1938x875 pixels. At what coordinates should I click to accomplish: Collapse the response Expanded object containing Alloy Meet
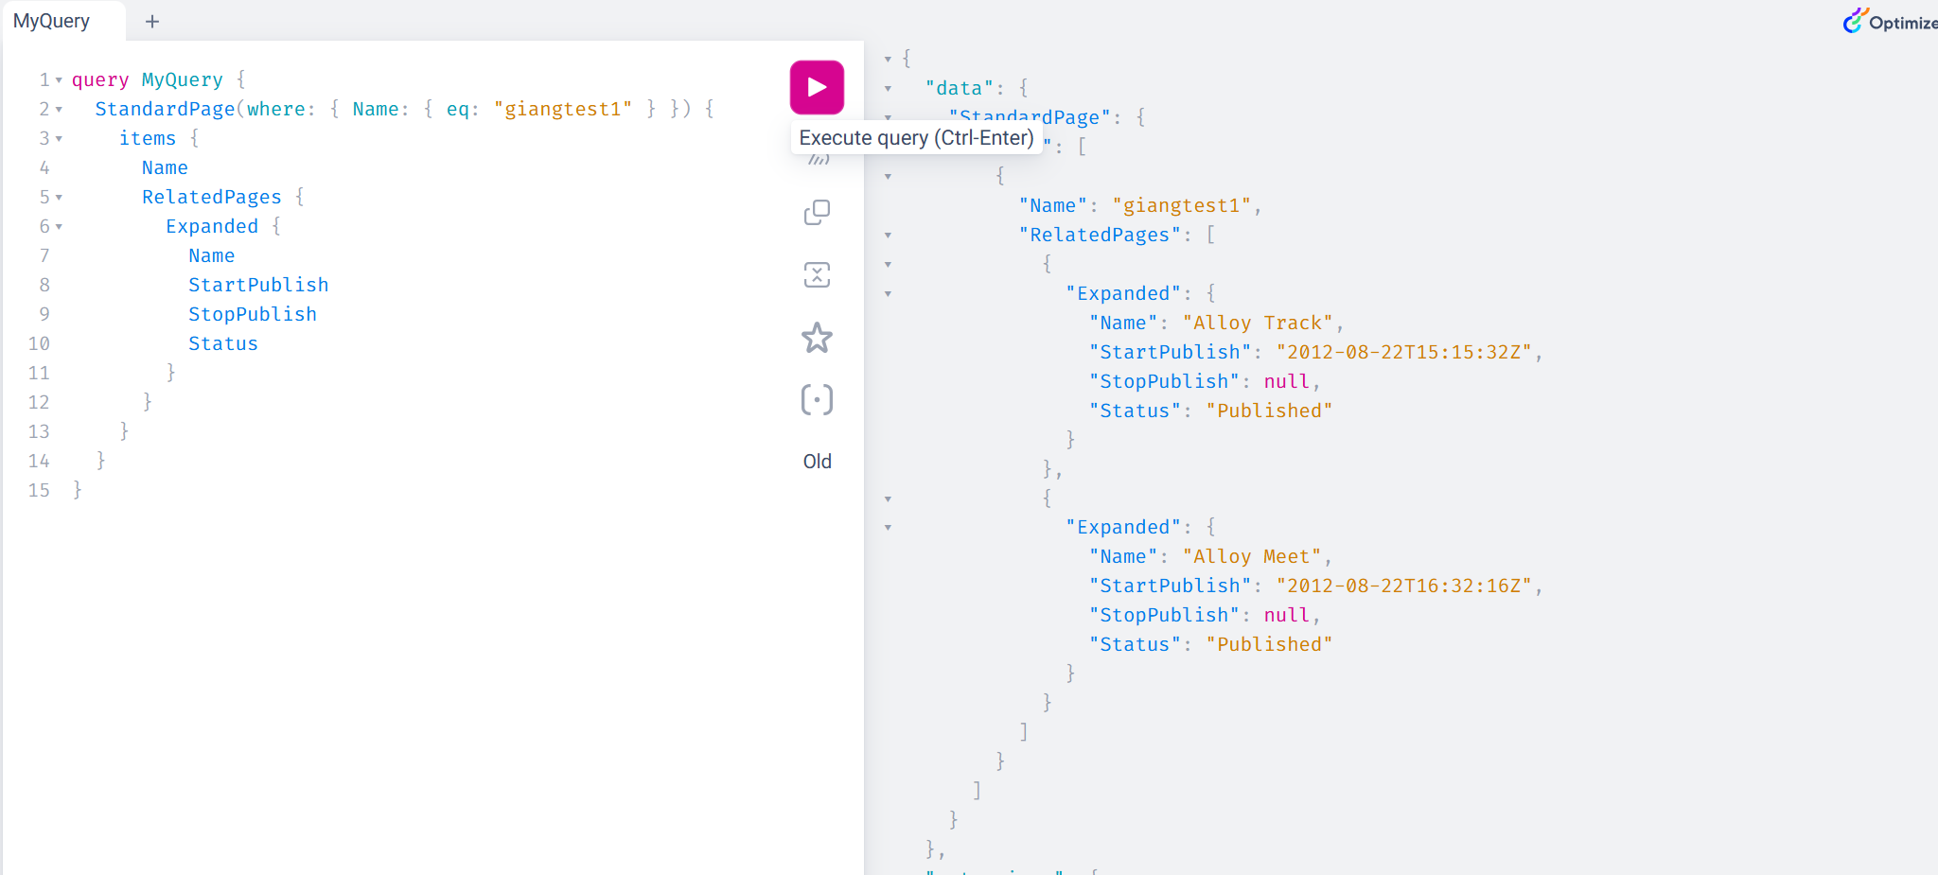coord(888,528)
